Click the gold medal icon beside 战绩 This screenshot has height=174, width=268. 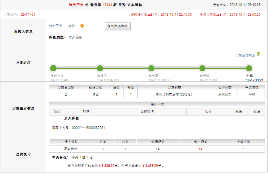(82, 26)
